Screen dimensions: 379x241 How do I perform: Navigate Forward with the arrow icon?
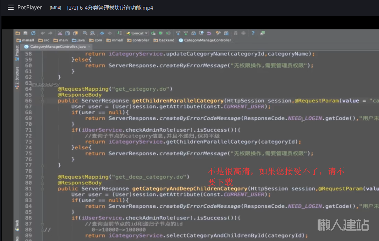click(110, 33)
